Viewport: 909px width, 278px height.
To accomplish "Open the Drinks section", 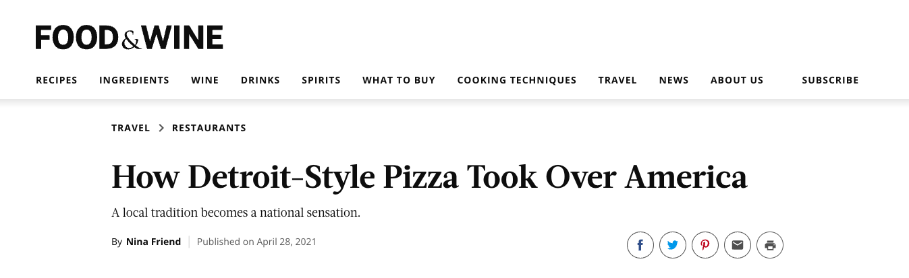I will click(260, 80).
